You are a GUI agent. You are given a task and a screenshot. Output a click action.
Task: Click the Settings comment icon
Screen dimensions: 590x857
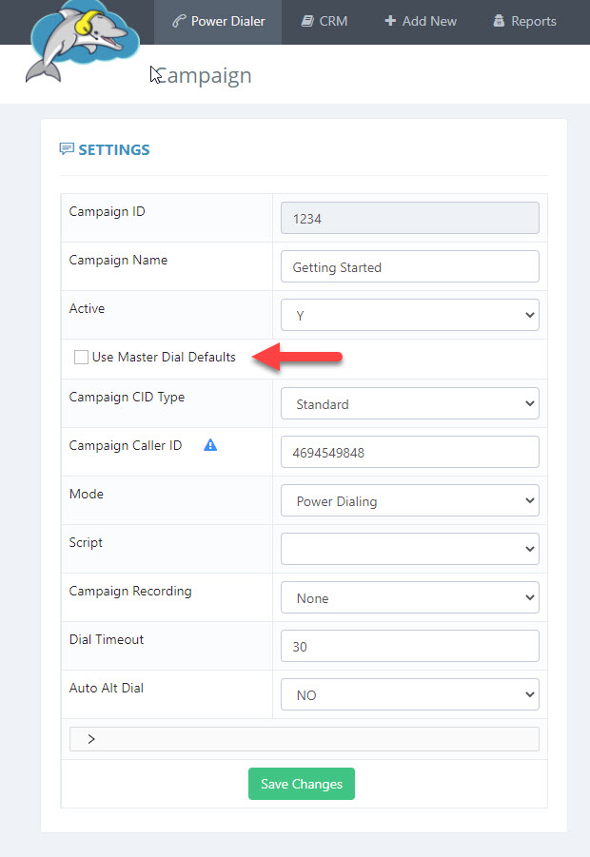click(67, 148)
